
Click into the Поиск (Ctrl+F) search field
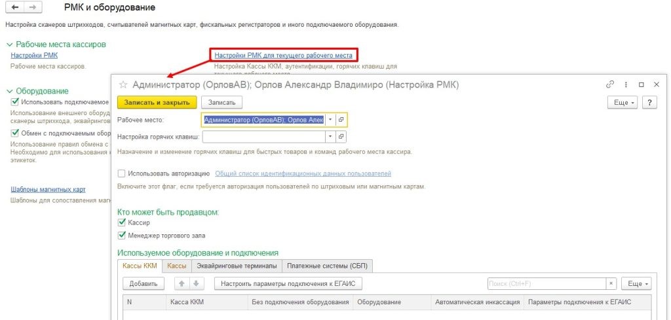546,284
